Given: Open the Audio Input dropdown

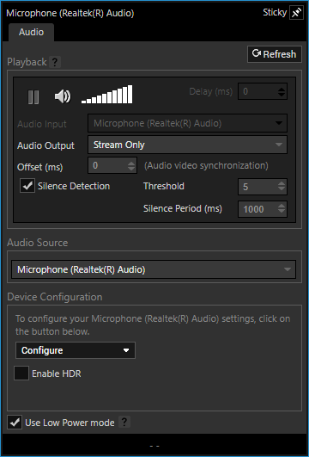Looking at the screenshot, I should coord(187,123).
